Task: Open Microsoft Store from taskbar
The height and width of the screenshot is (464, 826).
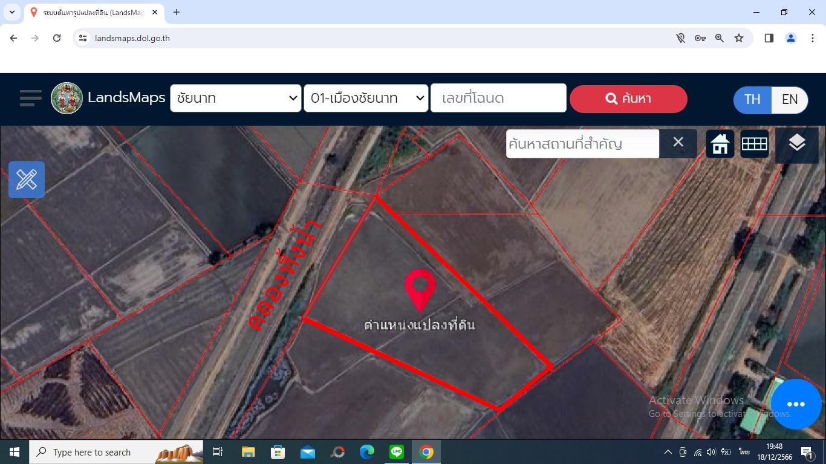Action: coord(278,452)
